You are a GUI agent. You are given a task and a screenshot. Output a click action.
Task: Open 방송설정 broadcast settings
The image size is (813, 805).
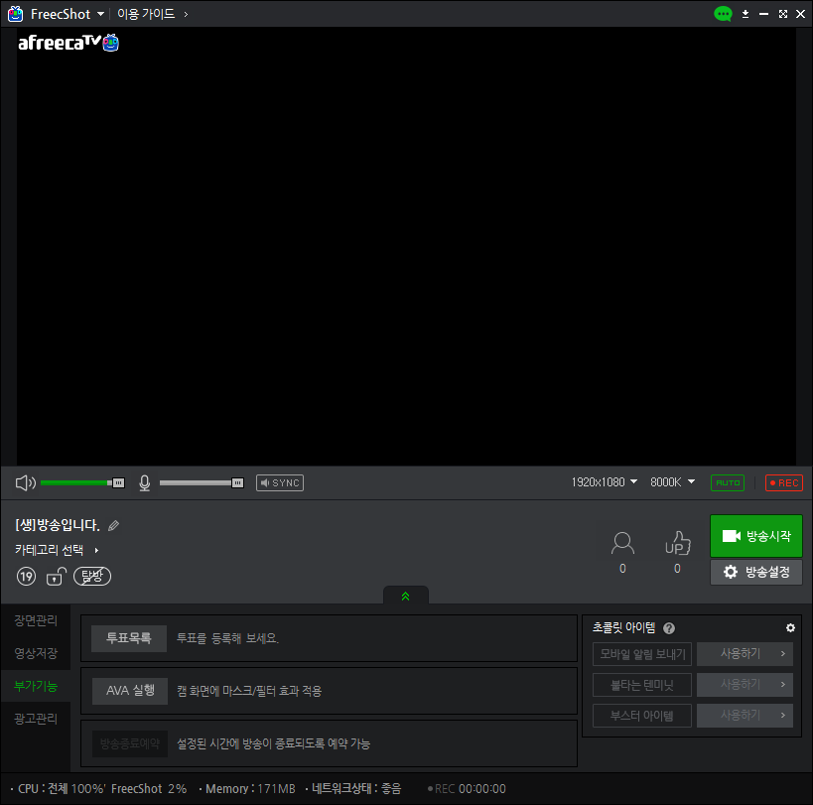(756, 573)
